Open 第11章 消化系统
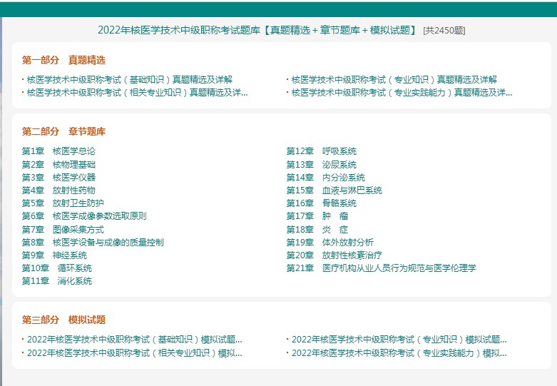The width and height of the screenshot is (557, 386). click(57, 281)
